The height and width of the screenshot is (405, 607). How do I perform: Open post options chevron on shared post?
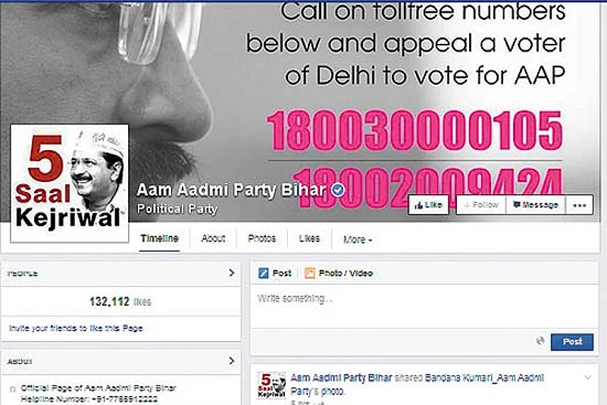click(587, 377)
